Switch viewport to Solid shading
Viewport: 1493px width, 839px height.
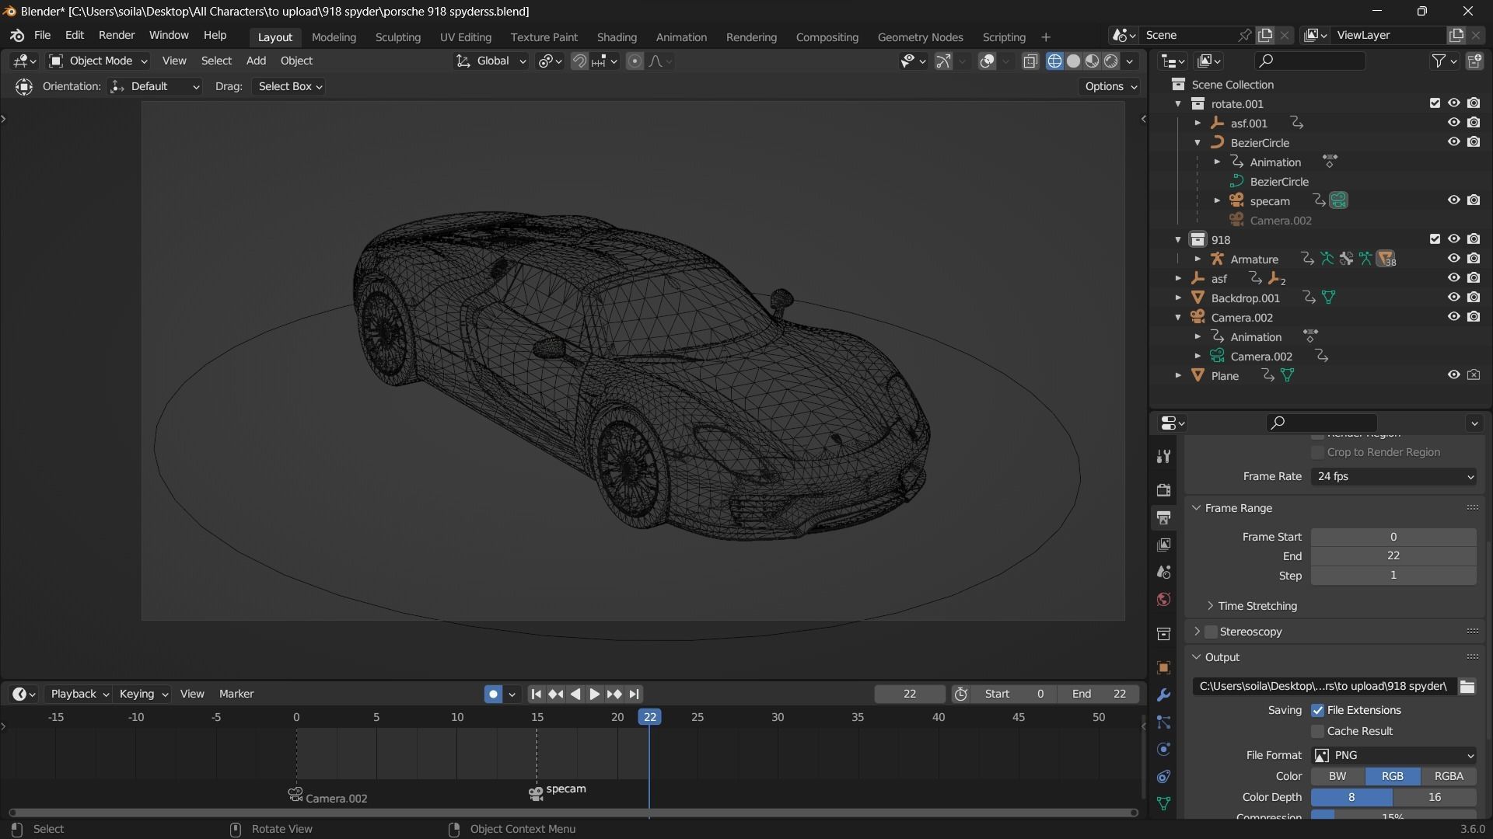click(1074, 61)
